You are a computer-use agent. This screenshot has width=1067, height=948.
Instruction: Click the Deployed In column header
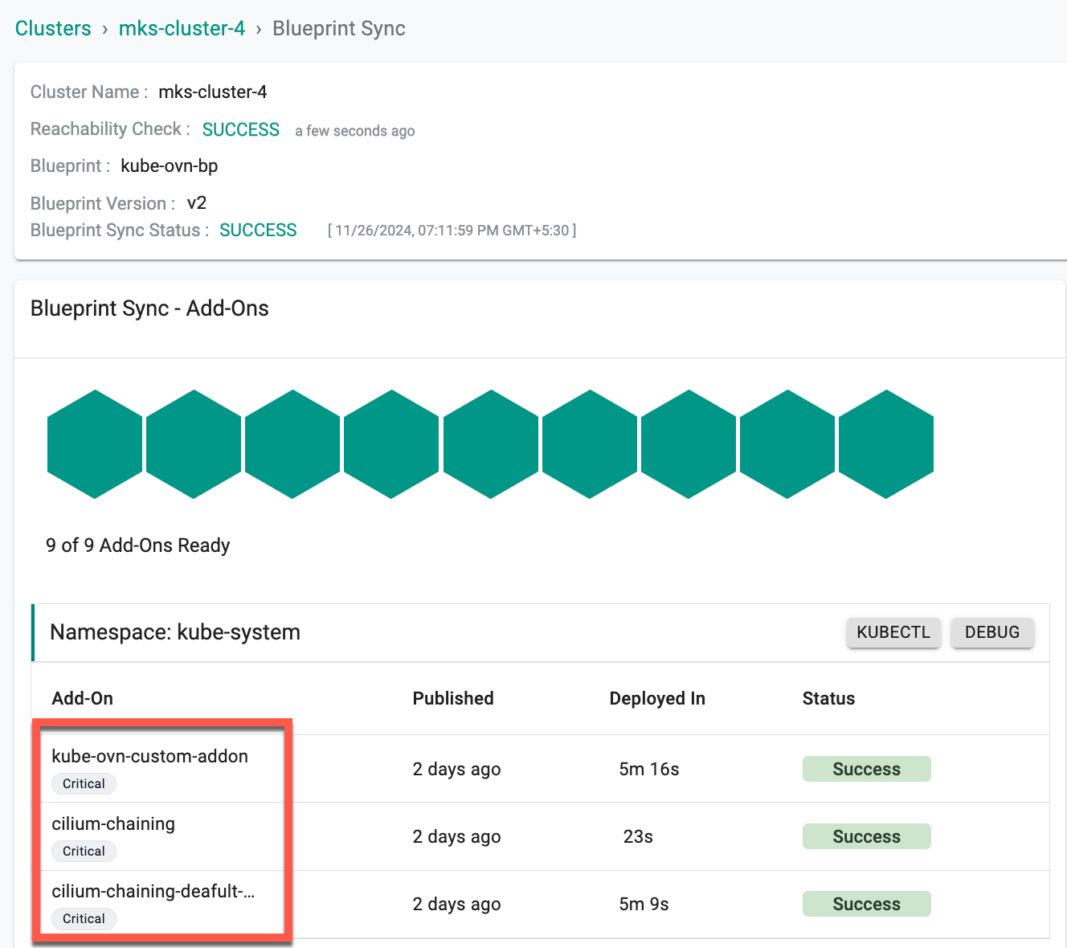coord(657,698)
